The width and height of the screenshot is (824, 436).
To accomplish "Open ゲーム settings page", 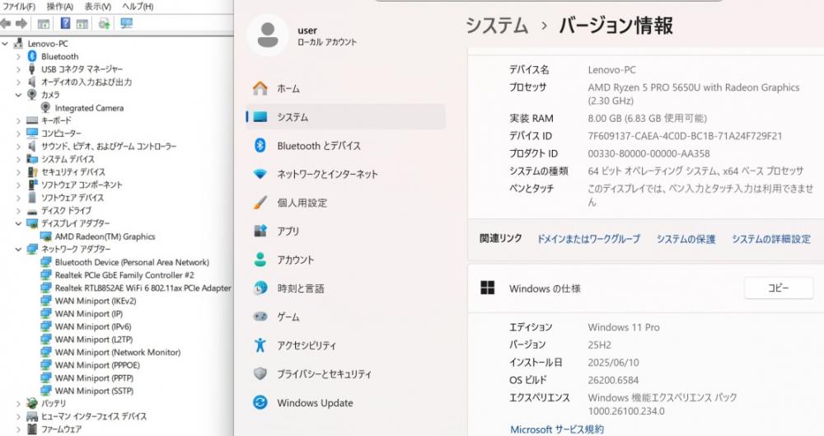I will pyautogui.click(x=345, y=316).
